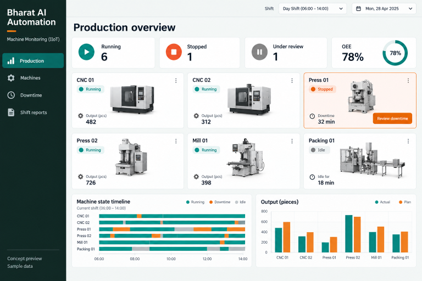Click the CNC 02 machine image
The image size is (422, 281).
coord(249,99)
